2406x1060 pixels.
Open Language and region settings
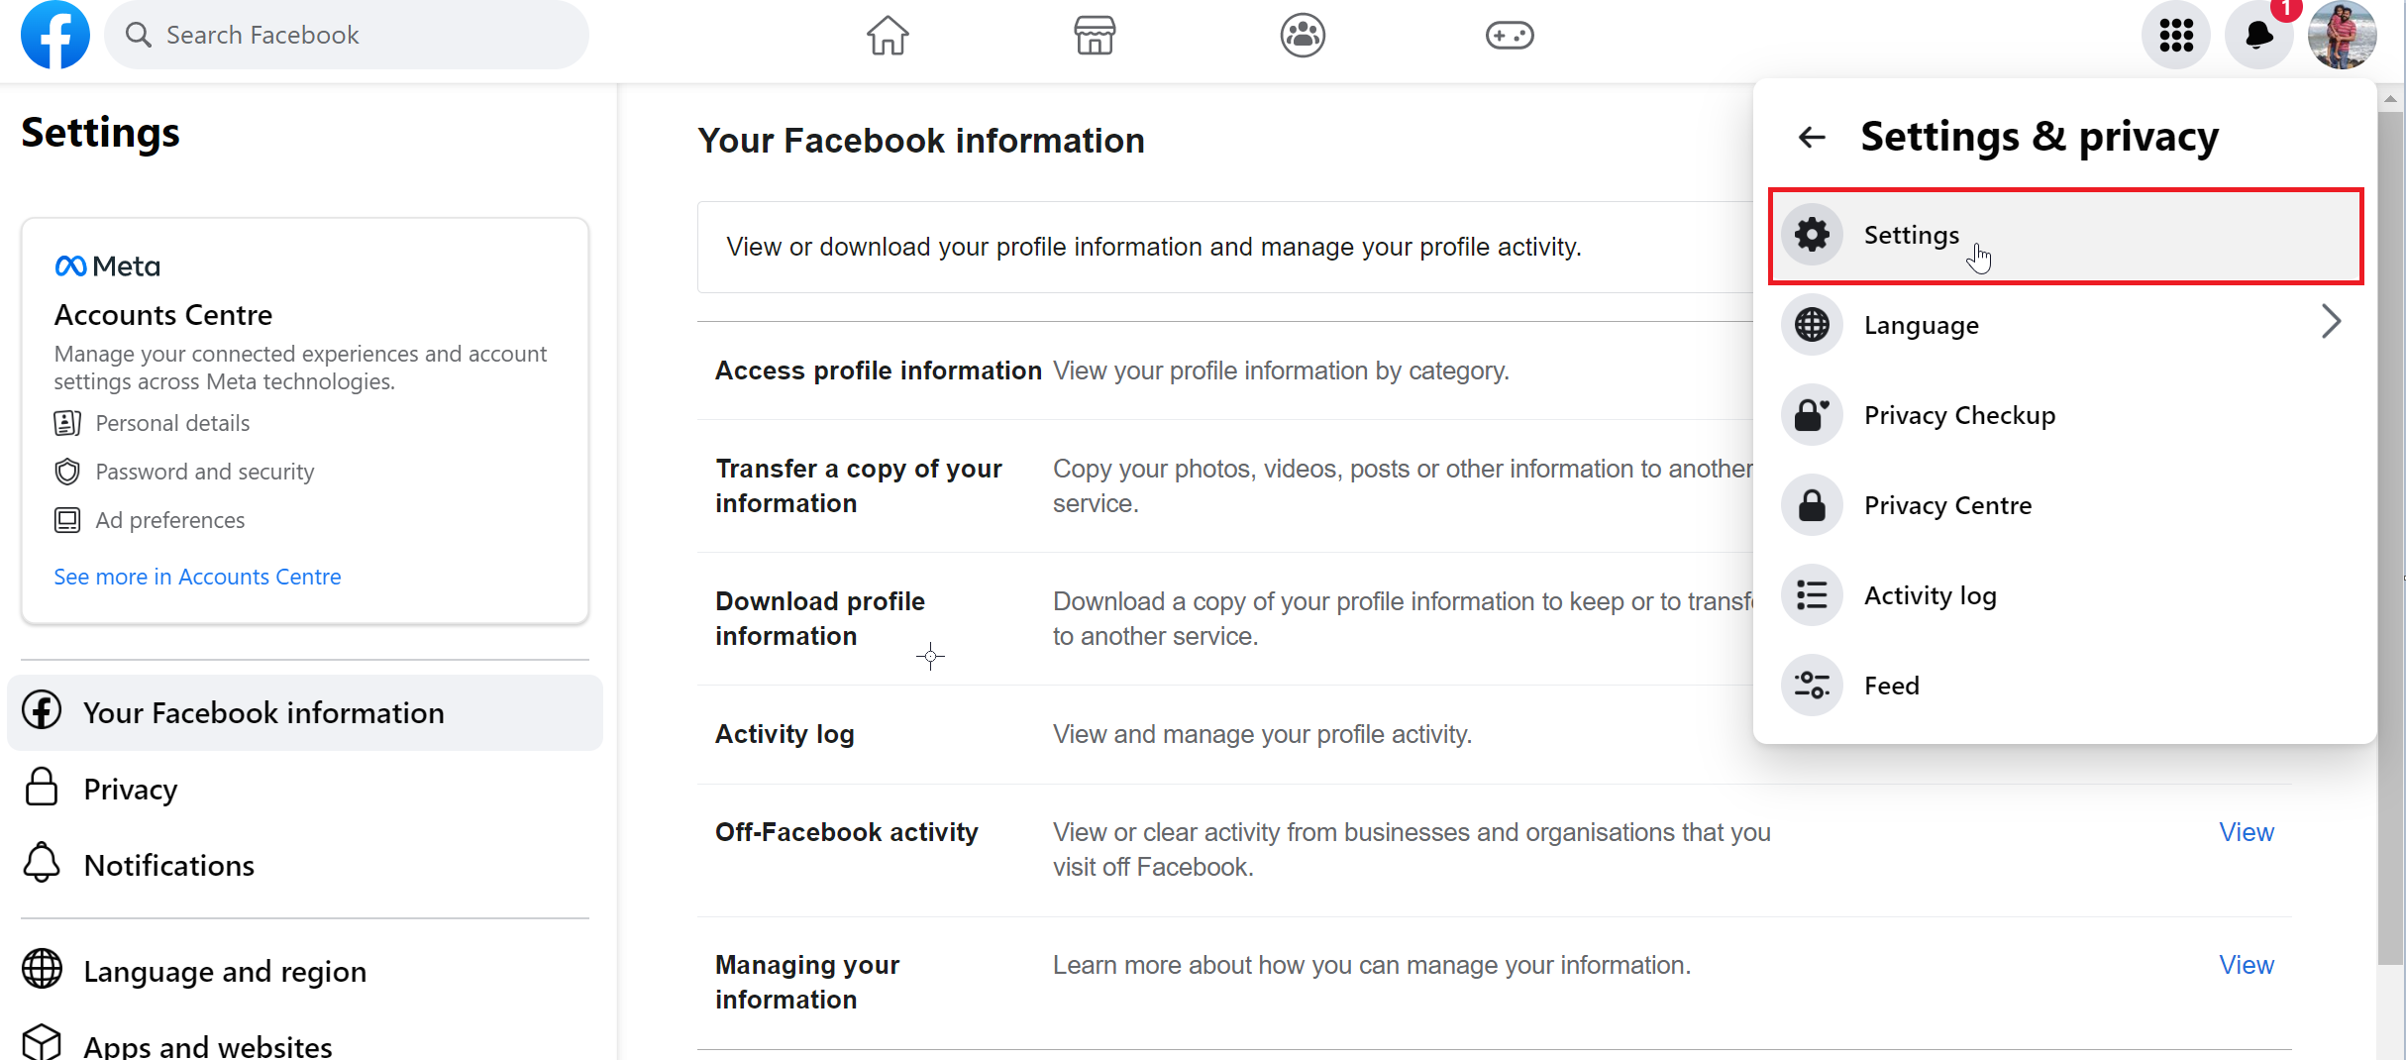[225, 971]
